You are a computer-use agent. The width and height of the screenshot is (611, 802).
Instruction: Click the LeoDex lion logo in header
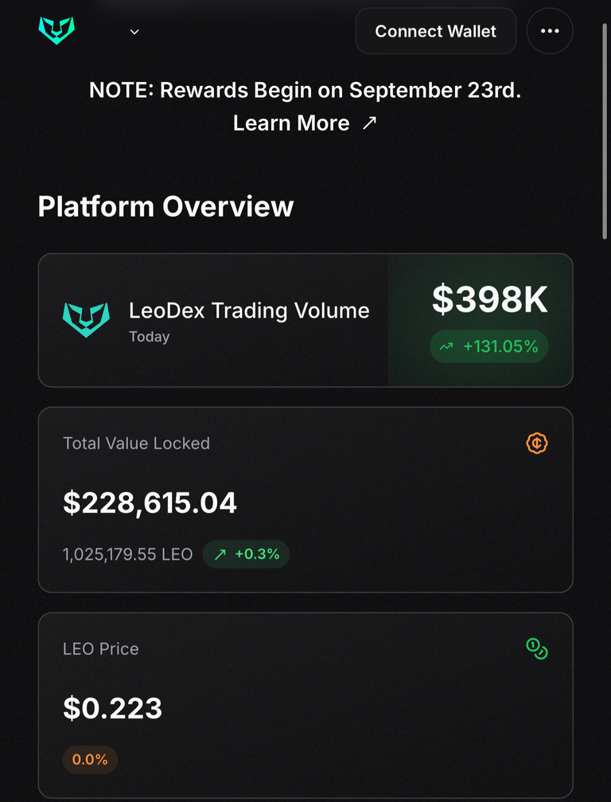(x=56, y=31)
